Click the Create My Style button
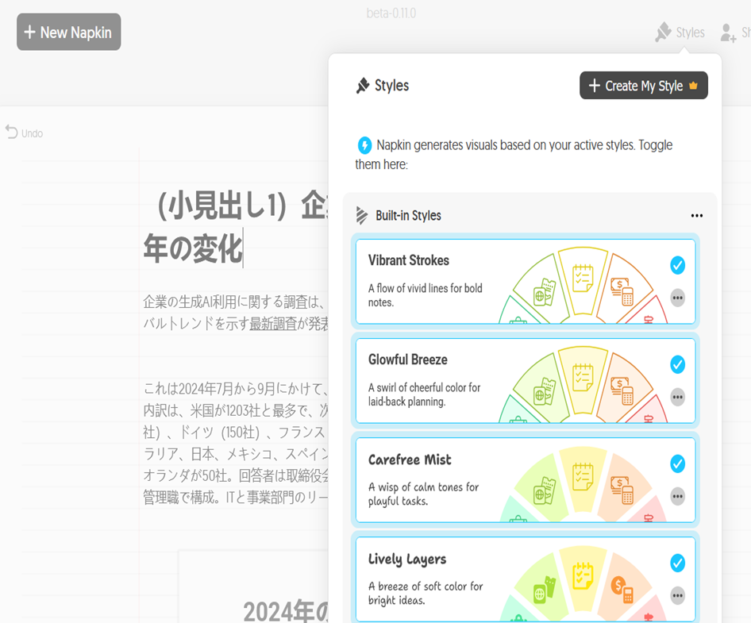Viewport: 751px width, 623px height. click(643, 86)
